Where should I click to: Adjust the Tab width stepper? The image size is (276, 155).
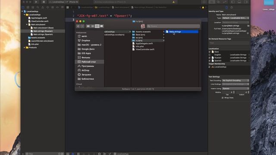(x=234, y=92)
